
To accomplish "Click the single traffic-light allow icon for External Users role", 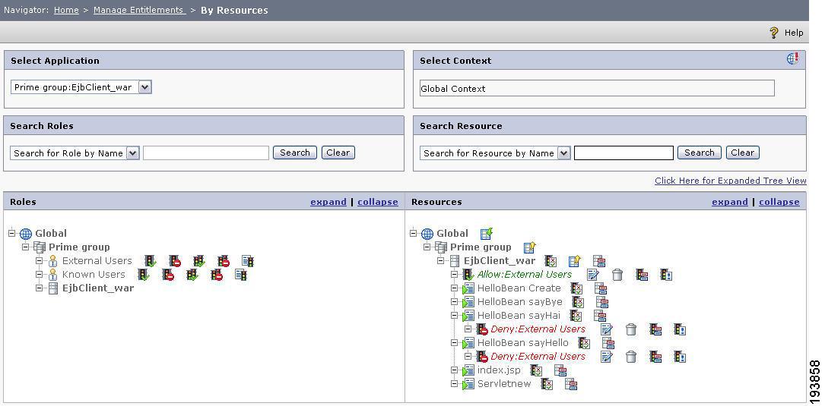I will click(151, 261).
